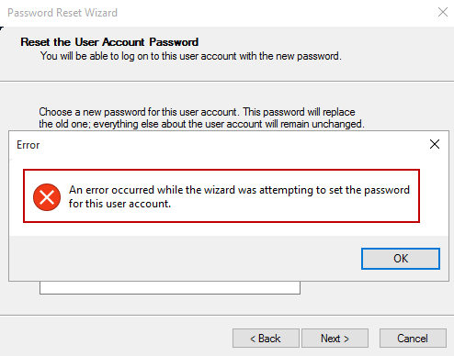Click OK to dismiss the error
The image size is (454, 356).
pyautogui.click(x=401, y=259)
